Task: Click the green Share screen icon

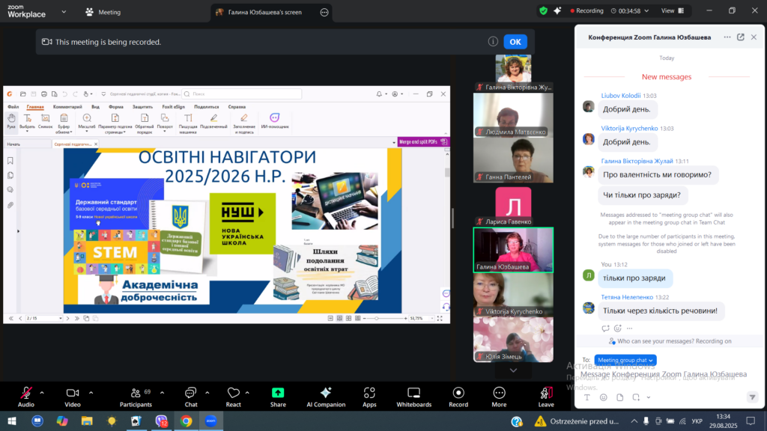Action: click(278, 393)
